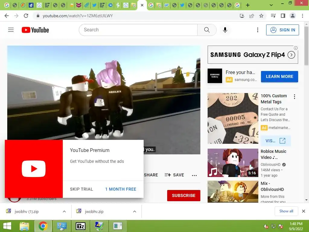The height and width of the screenshot is (232, 309).
Task: Open the Windows Start button
Action: click(7, 226)
